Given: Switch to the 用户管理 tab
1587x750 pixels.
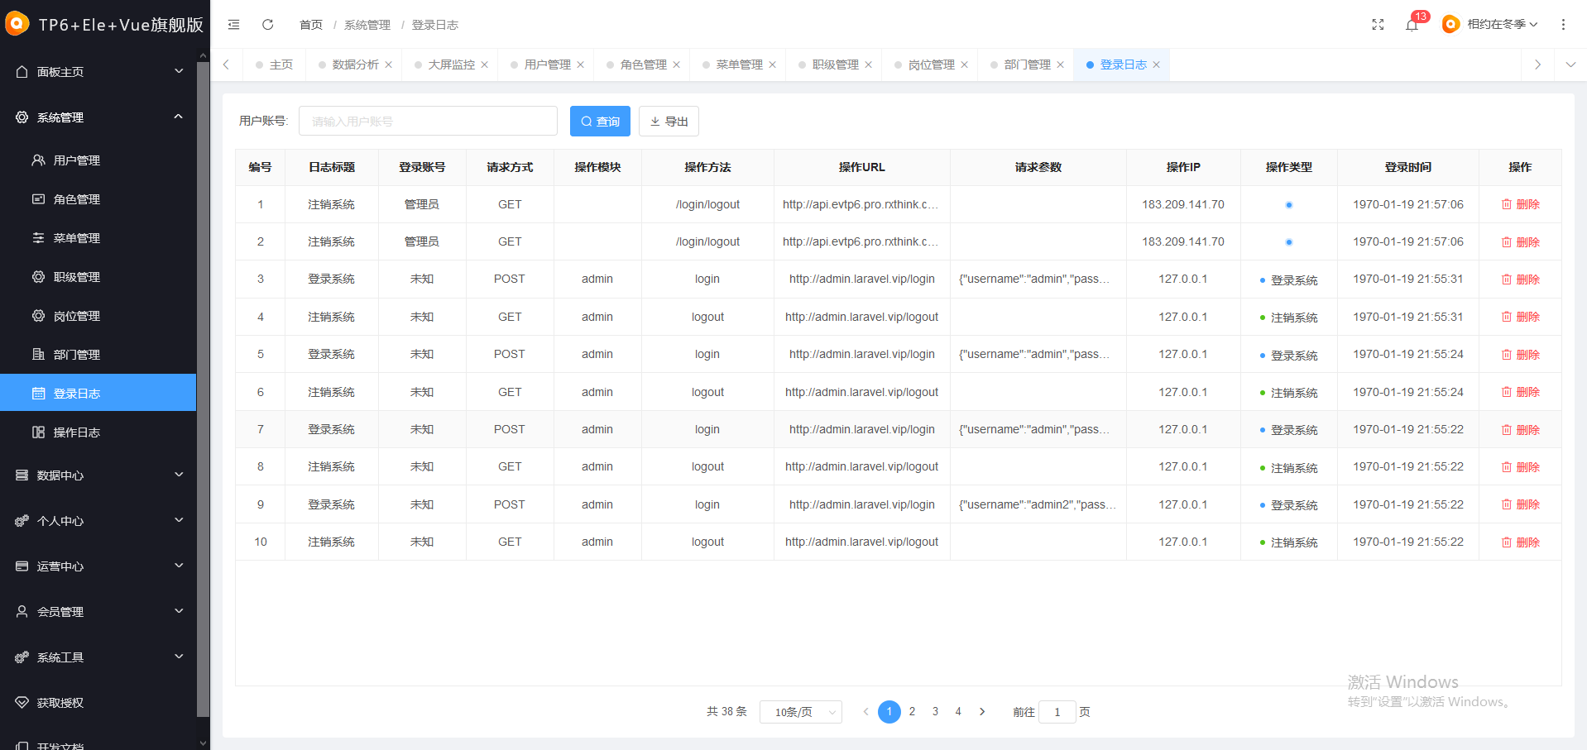Looking at the screenshot, I should click(x=547, y=64).
